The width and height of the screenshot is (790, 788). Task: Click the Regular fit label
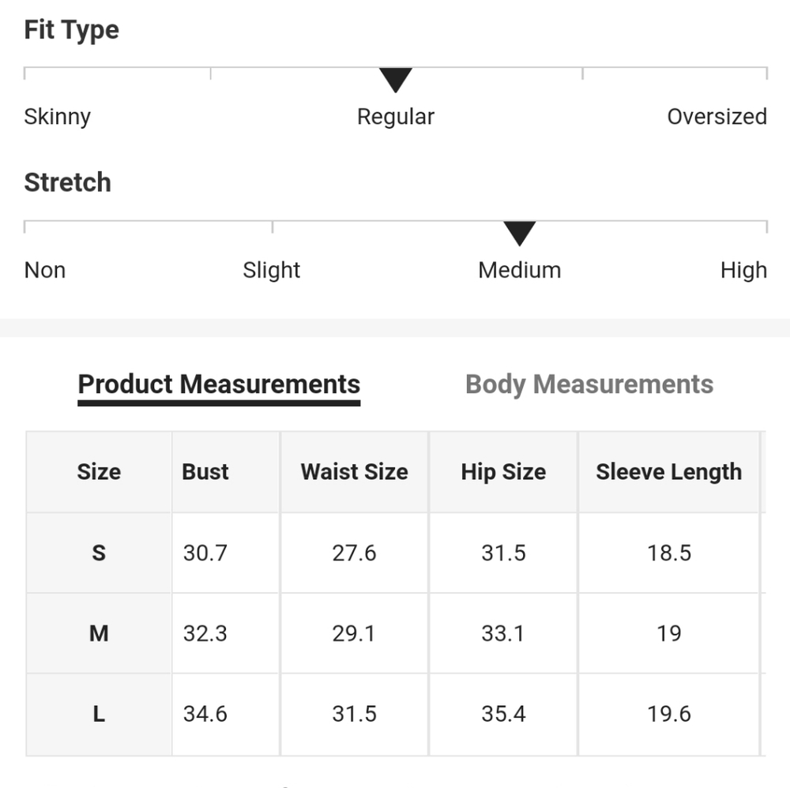[x=396, y=117]
